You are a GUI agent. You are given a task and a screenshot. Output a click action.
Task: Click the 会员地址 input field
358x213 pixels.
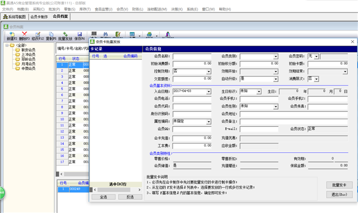coord(294,114)
